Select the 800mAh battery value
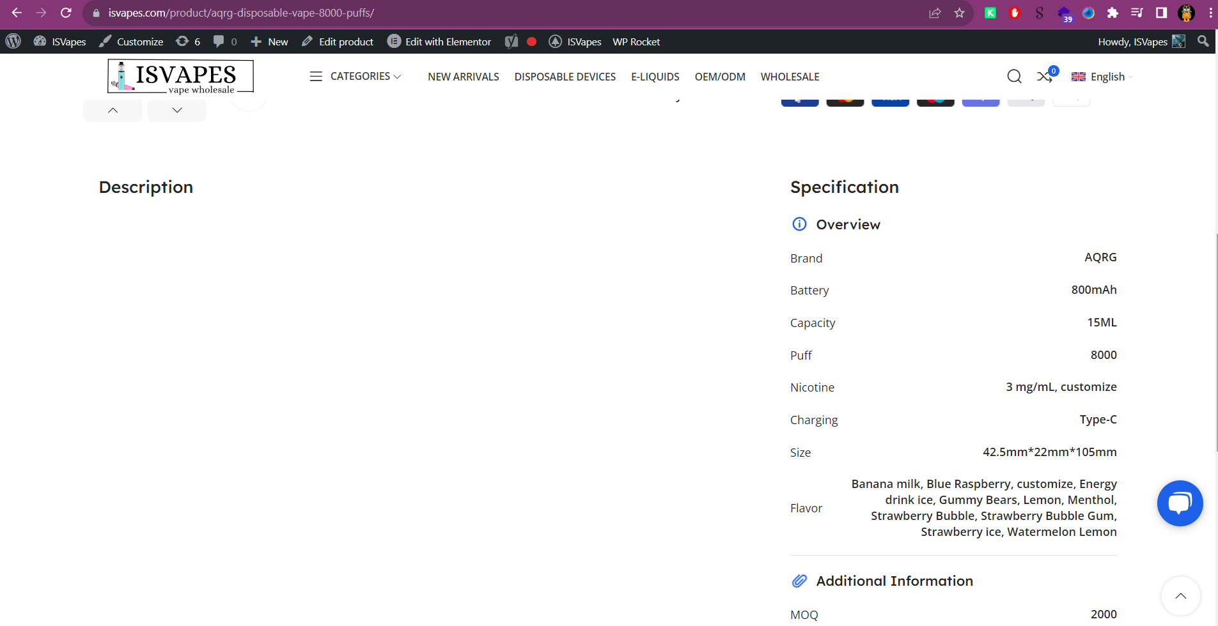Viewport: 1218px width, 626px height. tap(1094, 290)
